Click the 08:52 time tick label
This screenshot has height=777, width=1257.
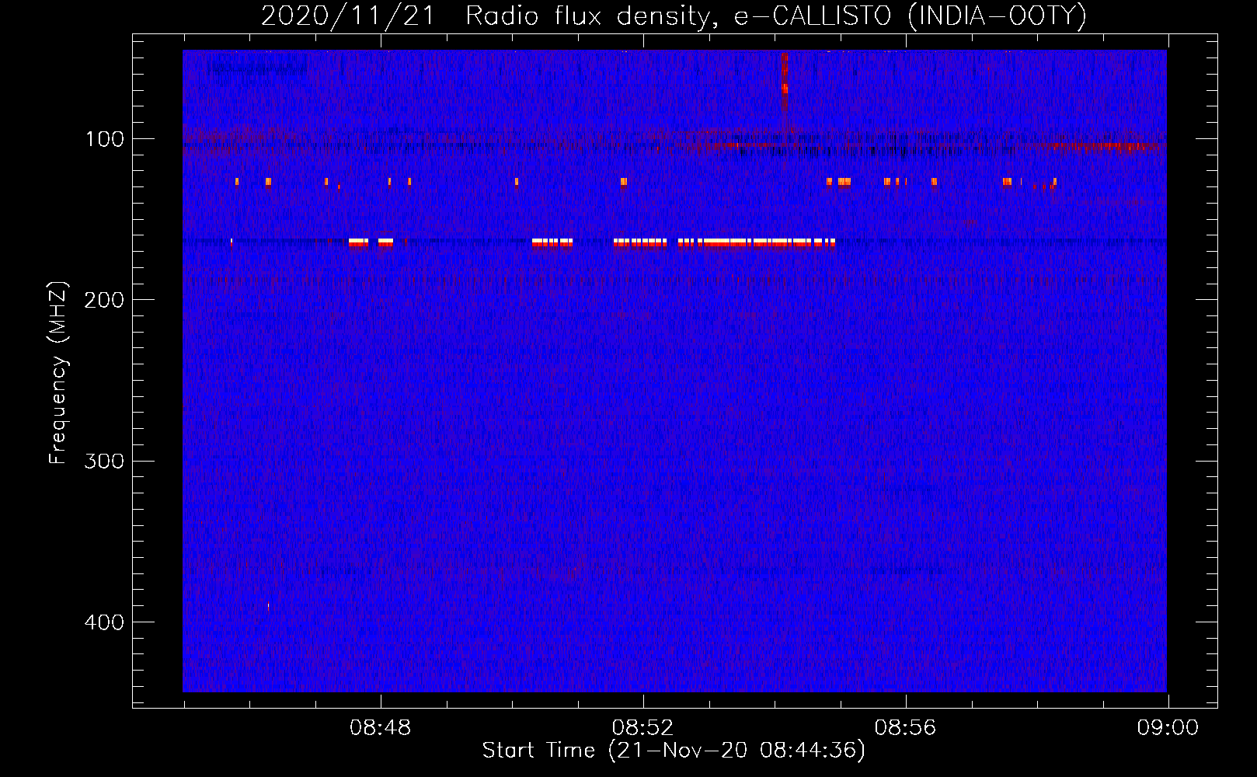(642, 728)
